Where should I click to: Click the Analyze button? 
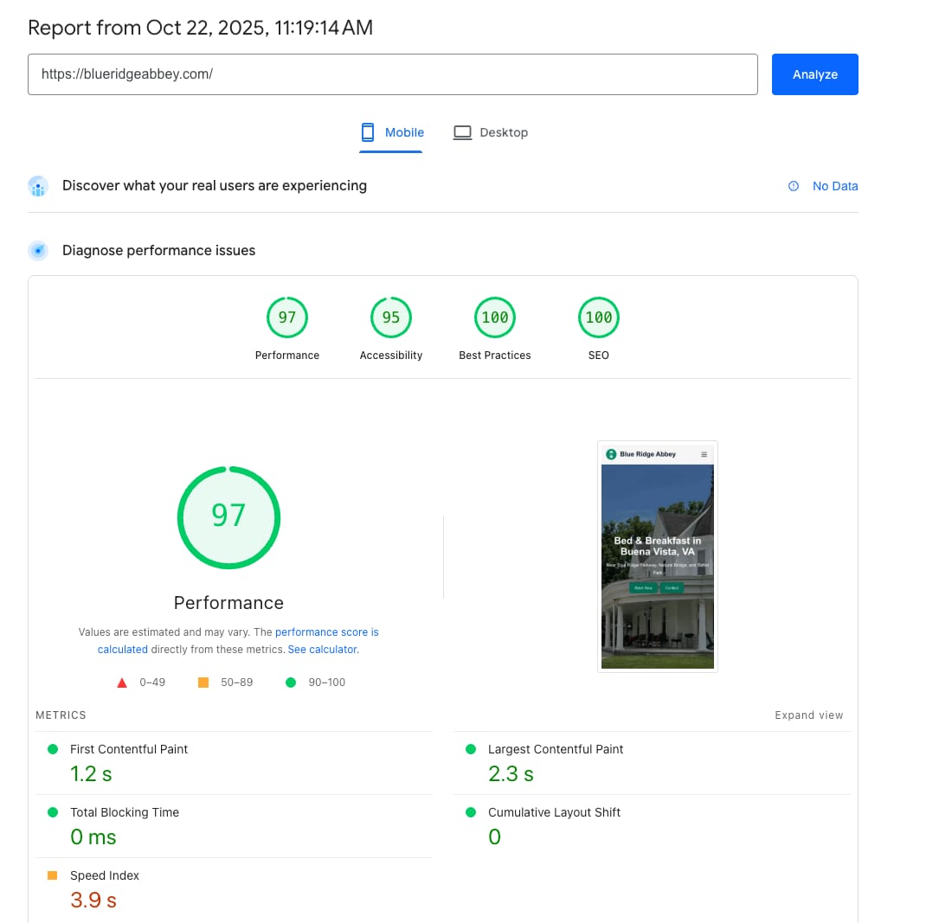click(814, 74)
